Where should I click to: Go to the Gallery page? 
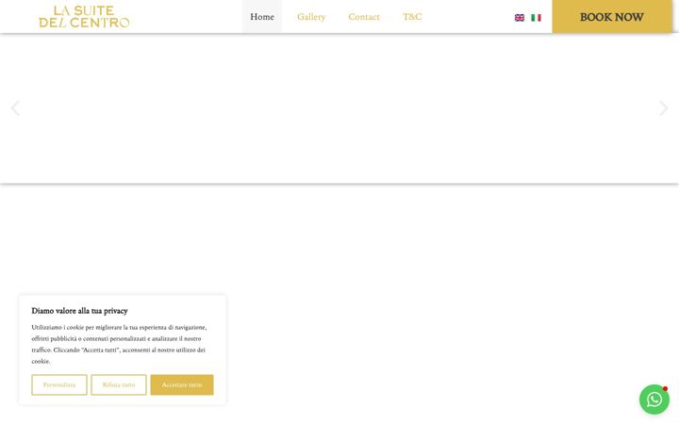311,16
